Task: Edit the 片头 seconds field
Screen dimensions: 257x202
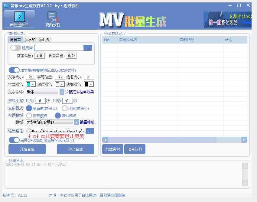Action: pyautogui.click(x=40, y=101)
